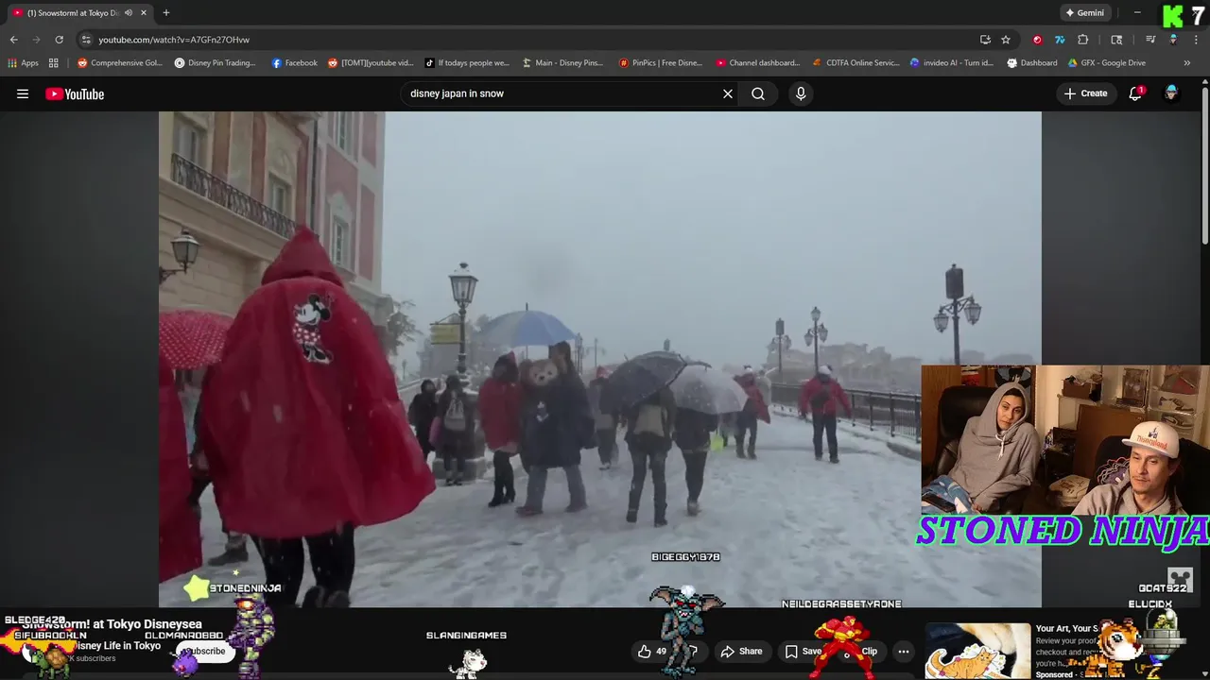Open the 'If todays people we...' bookmark

(x=467, y=63)
